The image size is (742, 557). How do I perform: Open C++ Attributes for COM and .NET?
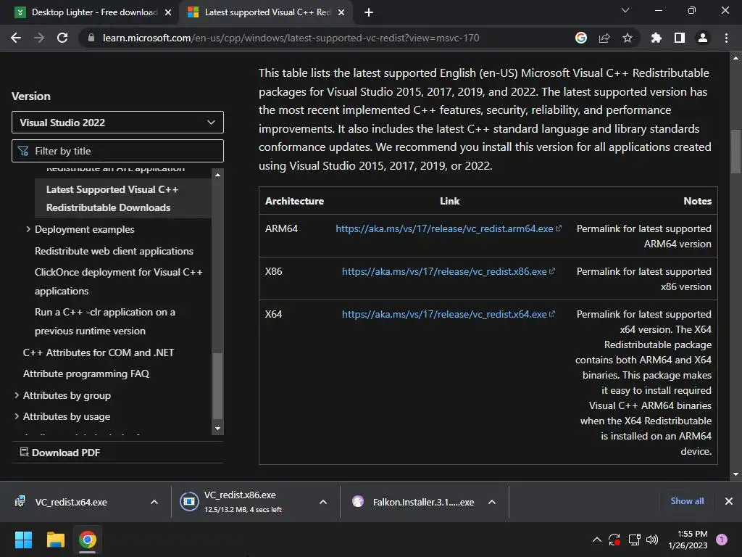click(99, 352)
